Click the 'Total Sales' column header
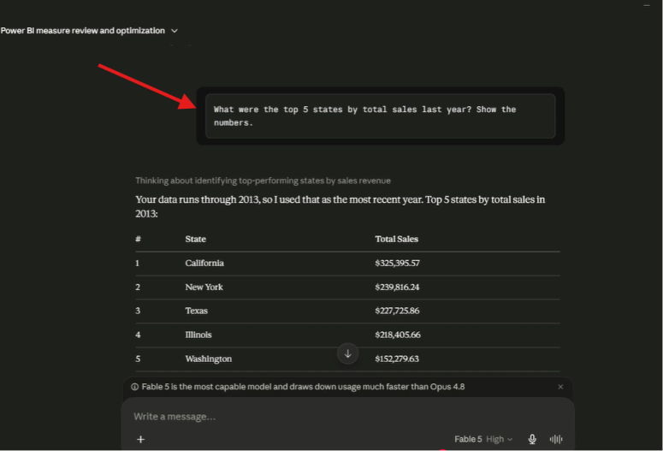Viewport: 663px width, 451px height. tap(396, 239)
